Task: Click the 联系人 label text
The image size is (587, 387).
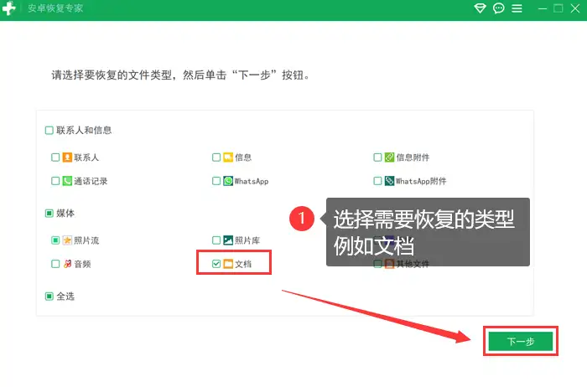Action: 86,157
